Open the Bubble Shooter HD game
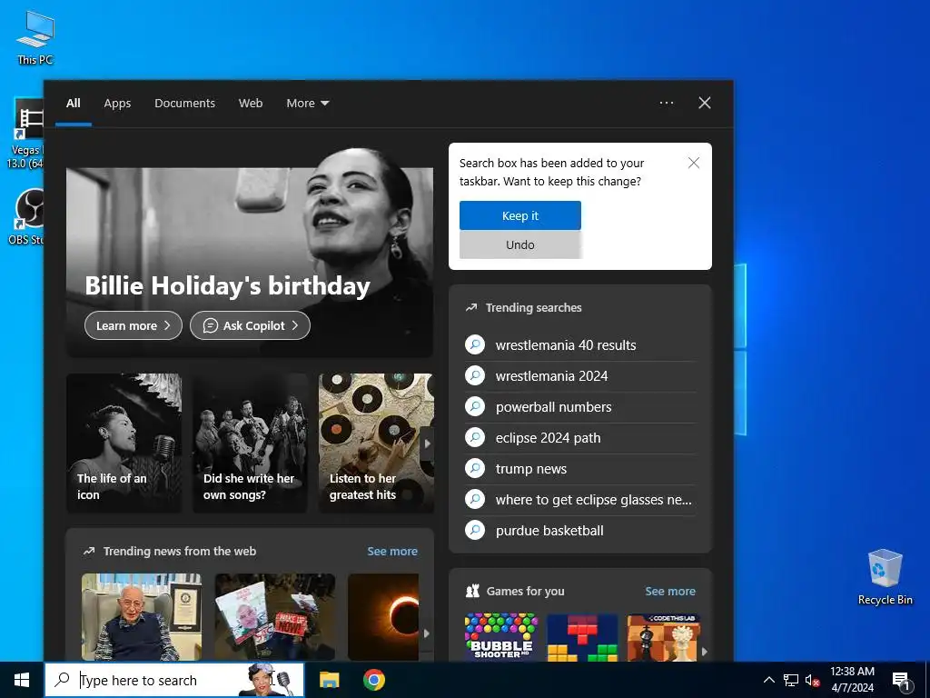Image resolution: width=930 pixels, height=698 pixels. [501, 637]
